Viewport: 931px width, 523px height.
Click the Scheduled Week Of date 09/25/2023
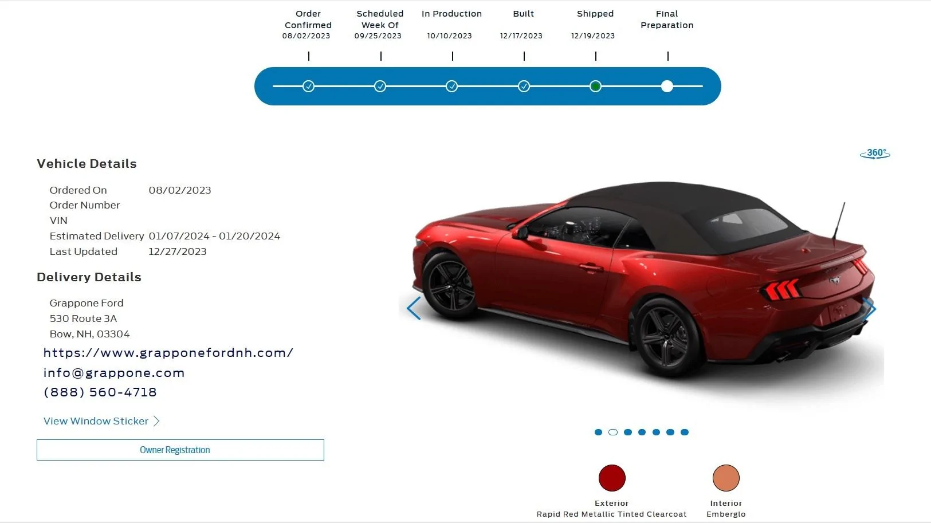[378, 36]
